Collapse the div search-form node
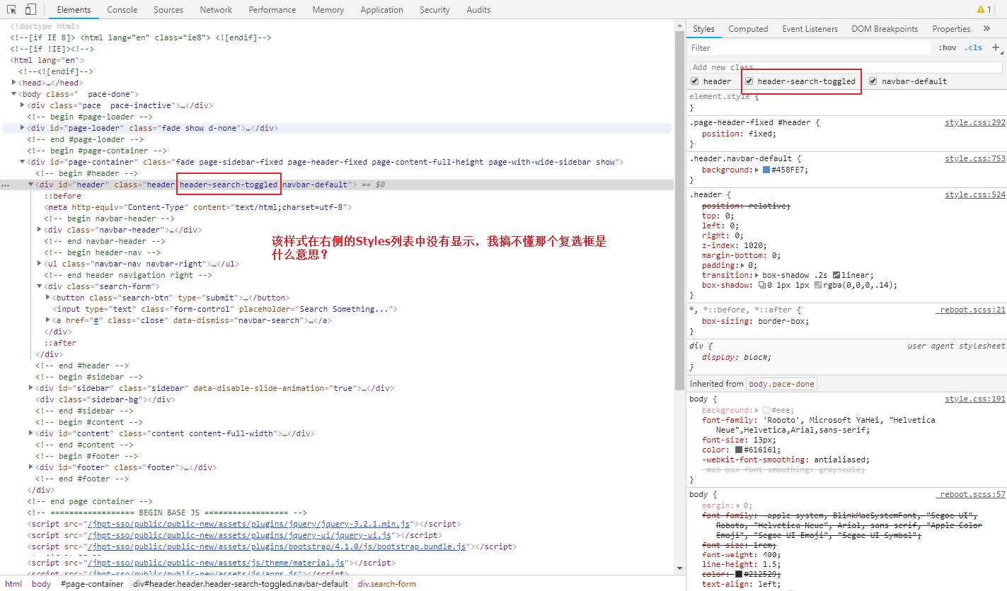The image size is (1007, 591). click(40, 286)
